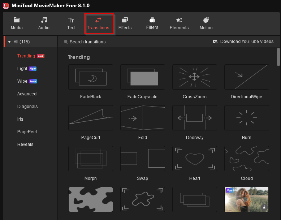
Task: Select the Reveals category
Action: pos(25,144)
